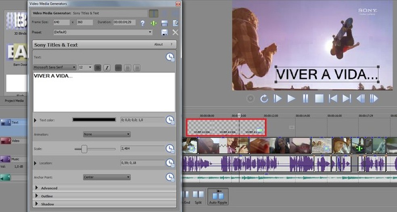Save preset with the floppy disk icon

165,32
